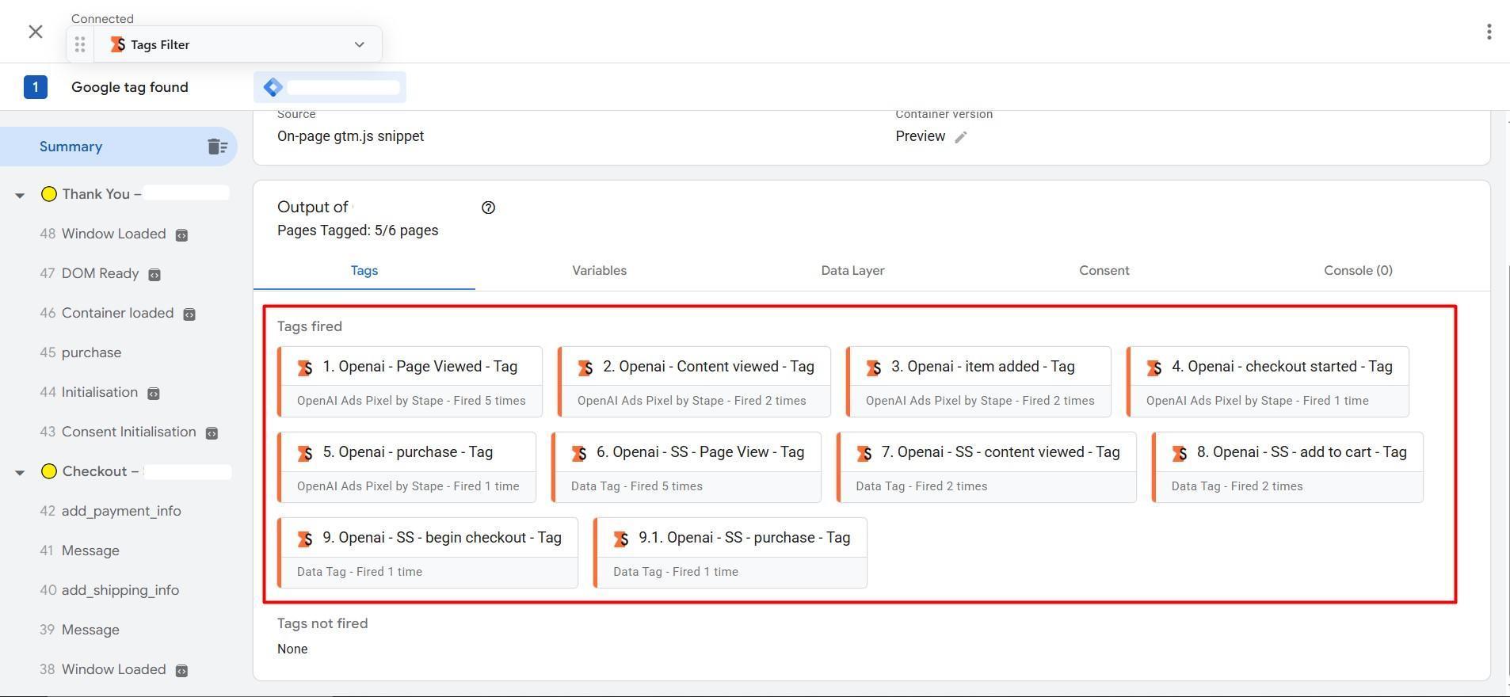Click the code icon beside 44 Initialisation
The image size is (1510, 697).
[154, 394]
